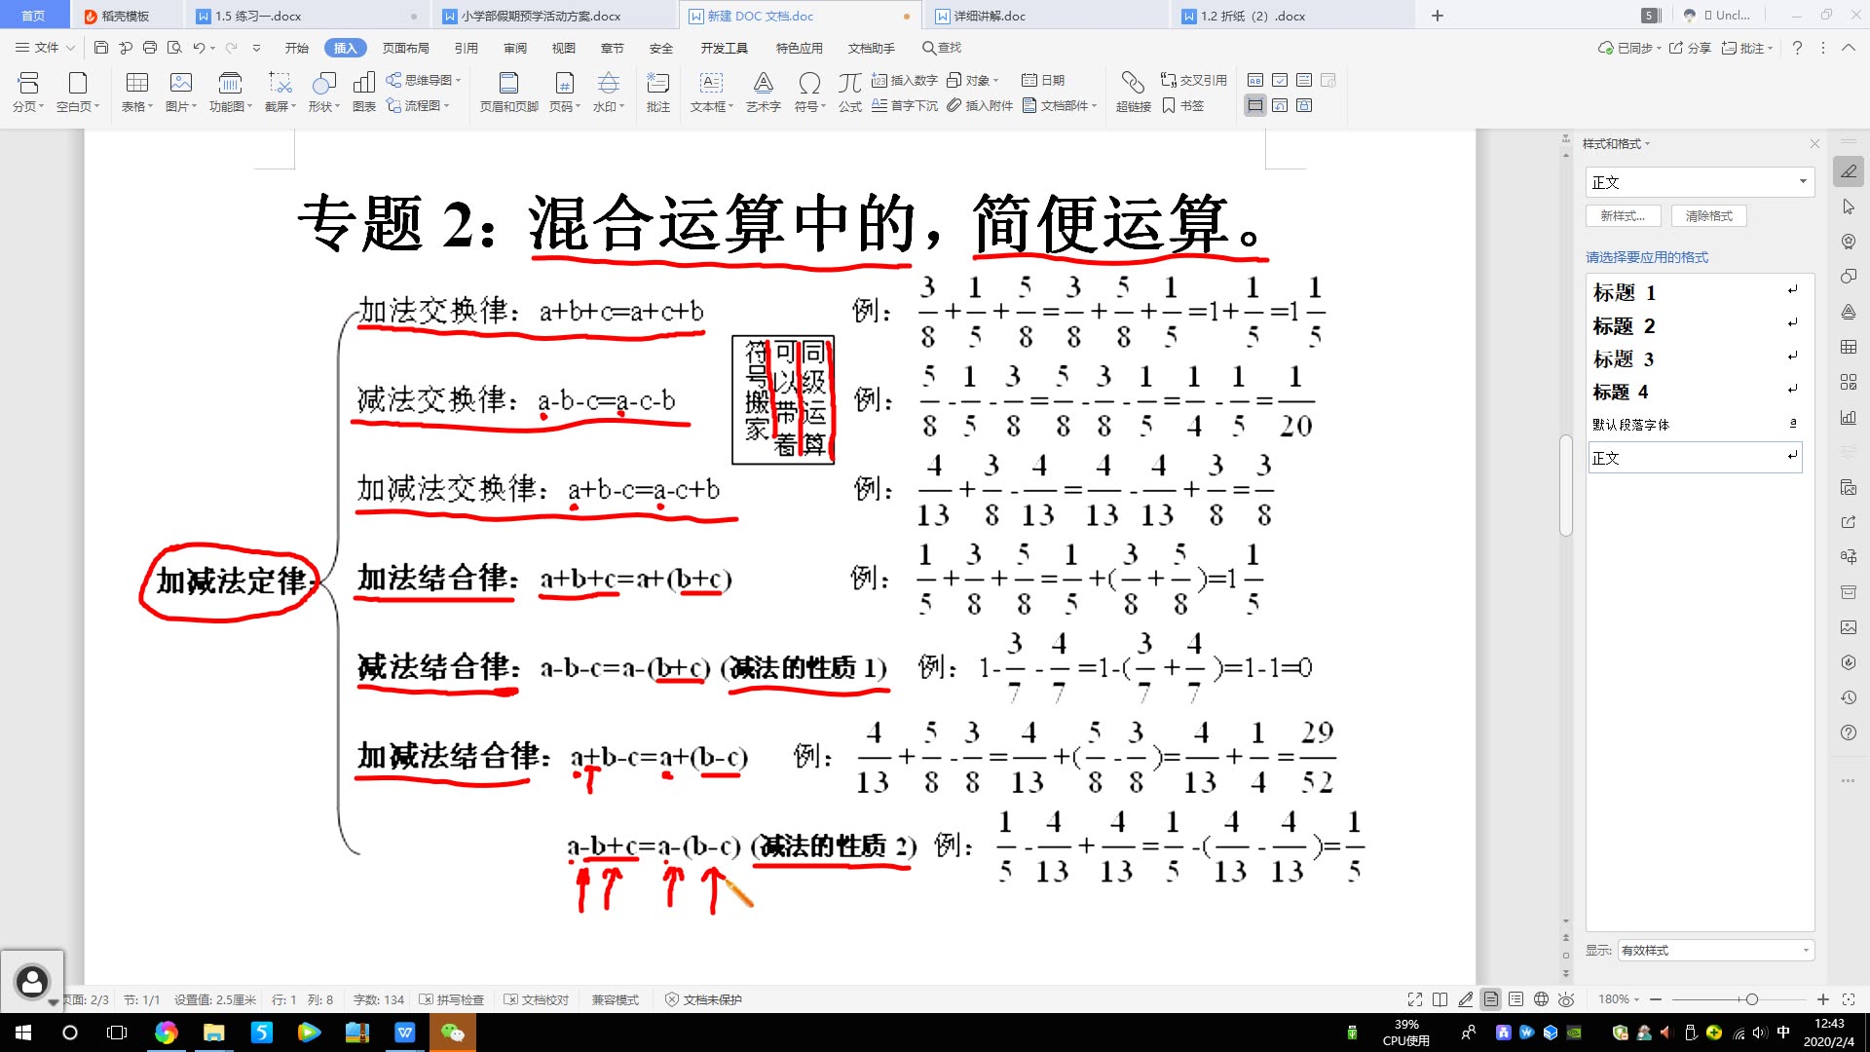
Task: Toggle 拼写检查 spell check in status bar
Action: [x=452, y=999]
